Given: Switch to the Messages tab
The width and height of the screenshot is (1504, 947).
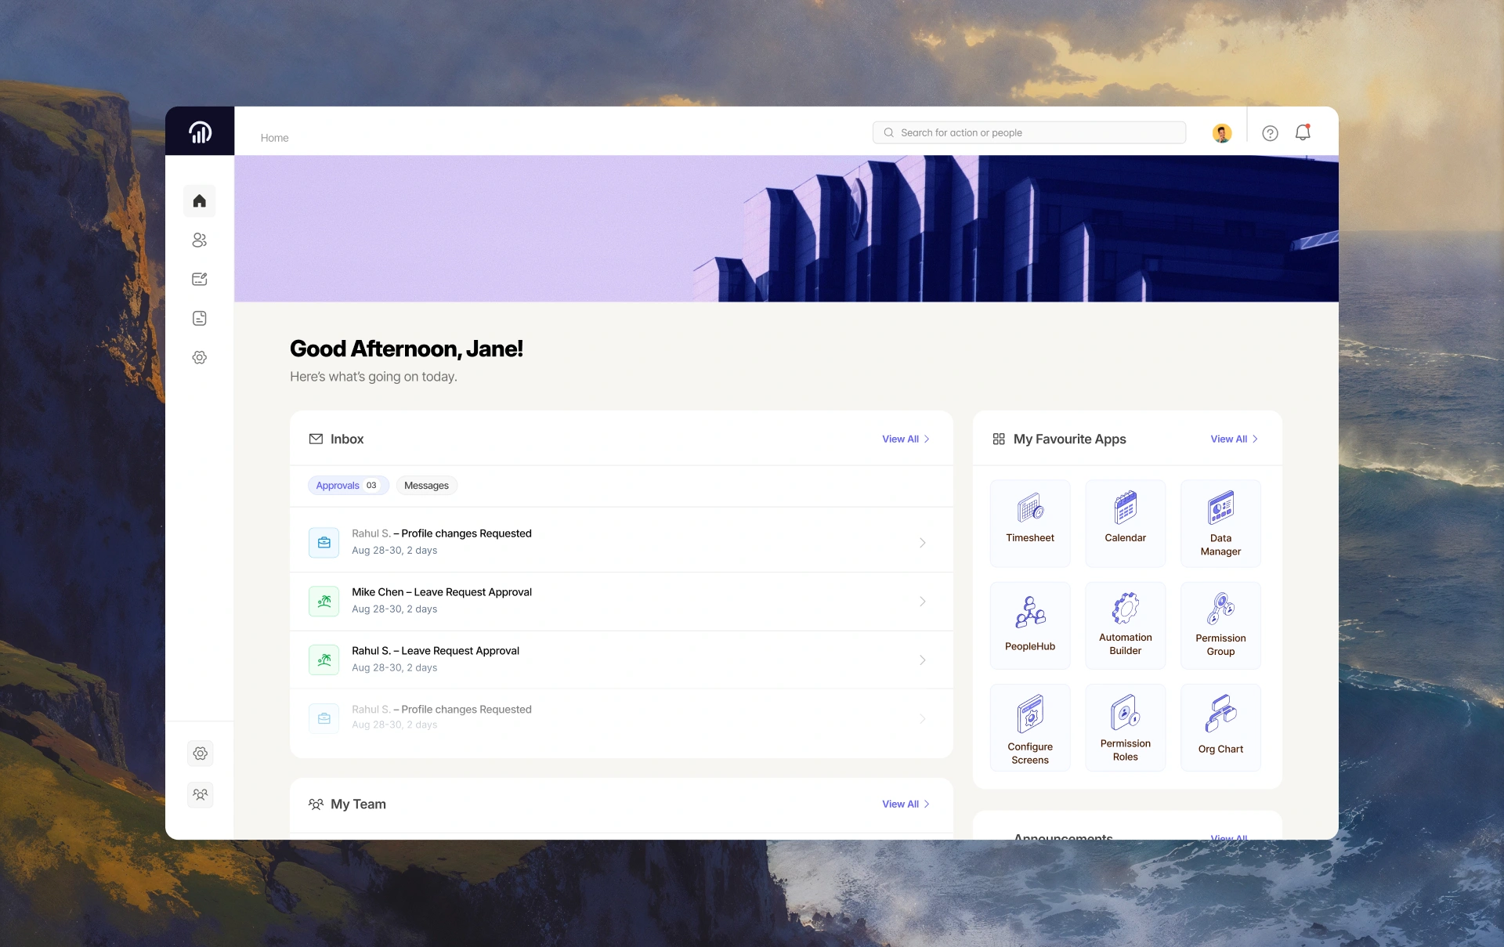Looking at the screenshot, I should click(x=426, y=486).
